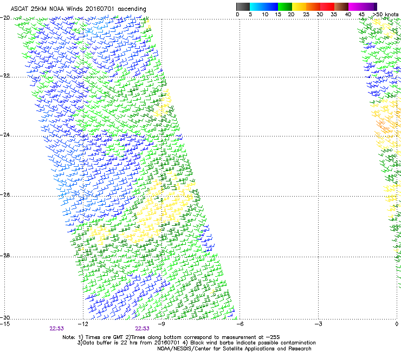401x352 pixels.
Task: Click the -30 latitude axis label
Action: (5, 317)
